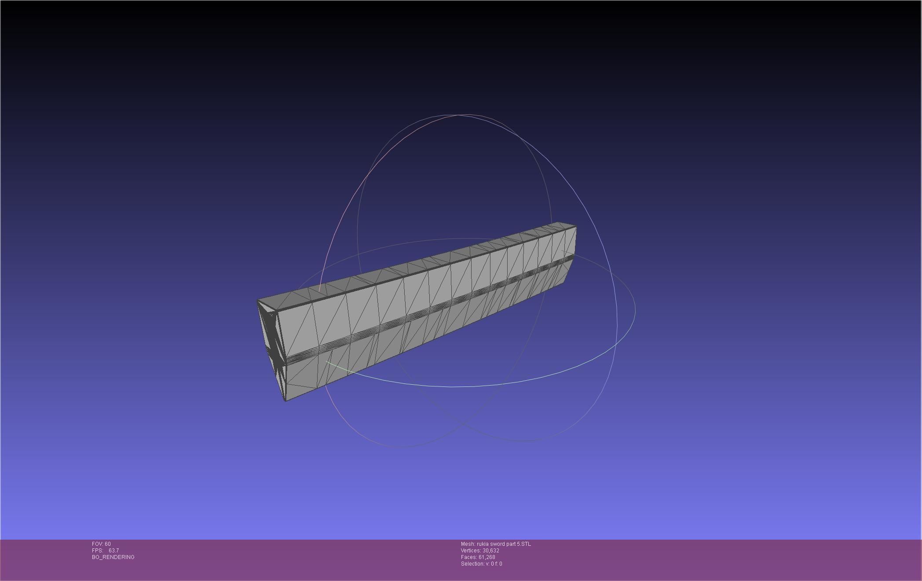Click the Mesh: rukia sword part 5.STL label
922x581 pixels.
(496, 544)
